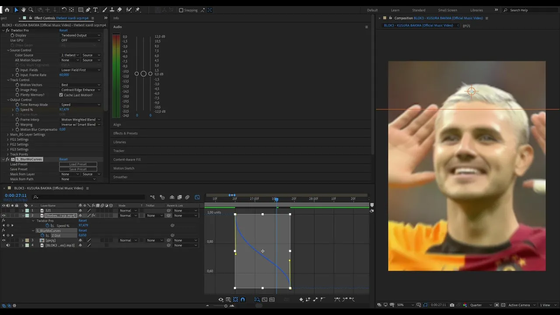The image size is (560, 315).
Task: Click the Save Preset button
Action: coord(78,169)
